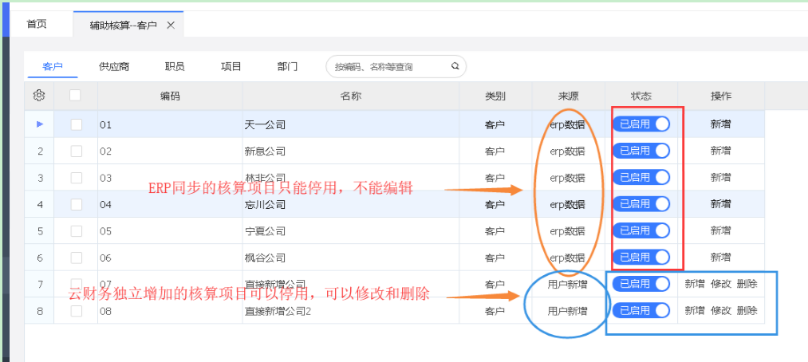Click the row pointer arrow for 天一公司
This screenshot has width=808, height=362.
click(x=40, y=124)
